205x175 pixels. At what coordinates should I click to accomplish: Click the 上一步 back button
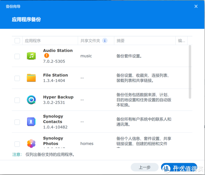point(145,167)
